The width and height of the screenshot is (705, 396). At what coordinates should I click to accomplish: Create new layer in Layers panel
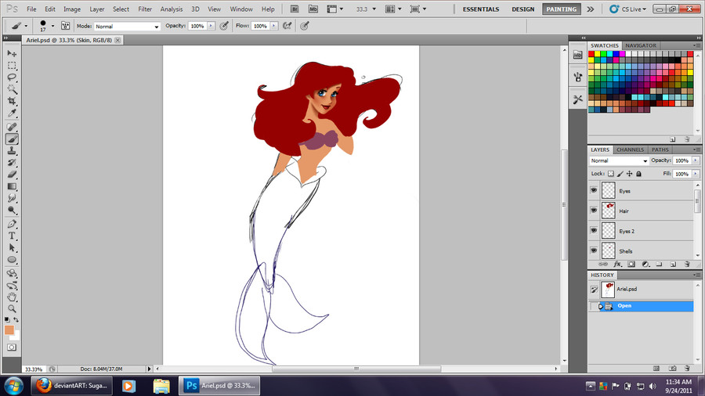click(x=673, y=265)
